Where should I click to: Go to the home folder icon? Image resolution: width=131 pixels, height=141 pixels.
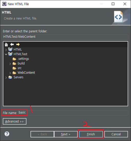6,44
